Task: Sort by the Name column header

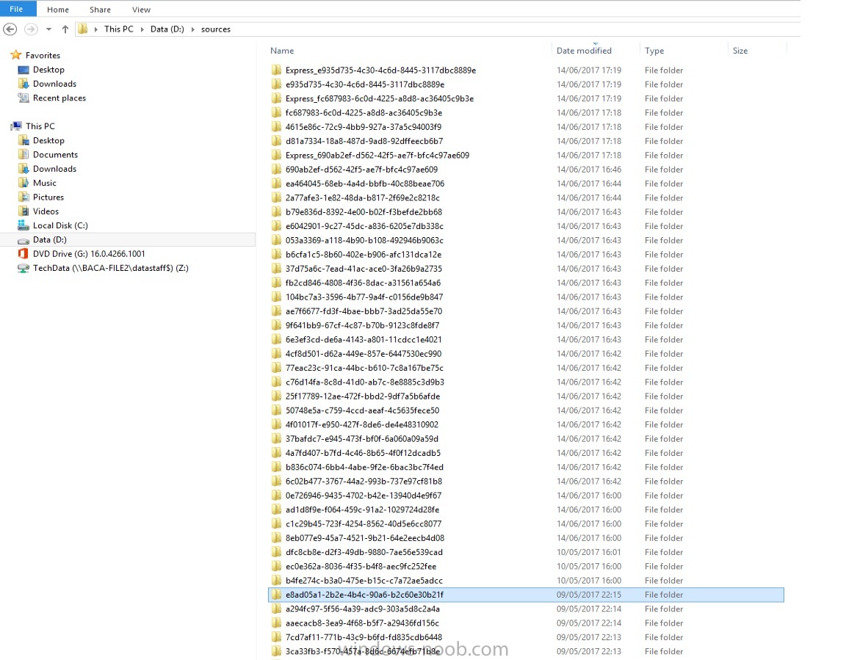Action: click(x=282, y=51)
